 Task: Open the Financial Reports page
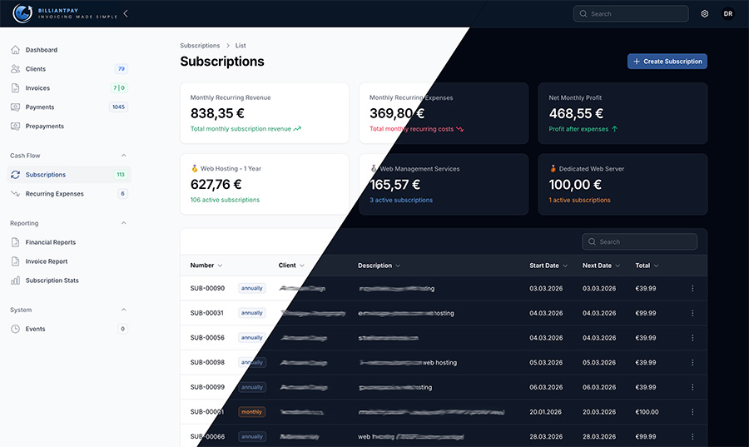[x=50, y=242]
